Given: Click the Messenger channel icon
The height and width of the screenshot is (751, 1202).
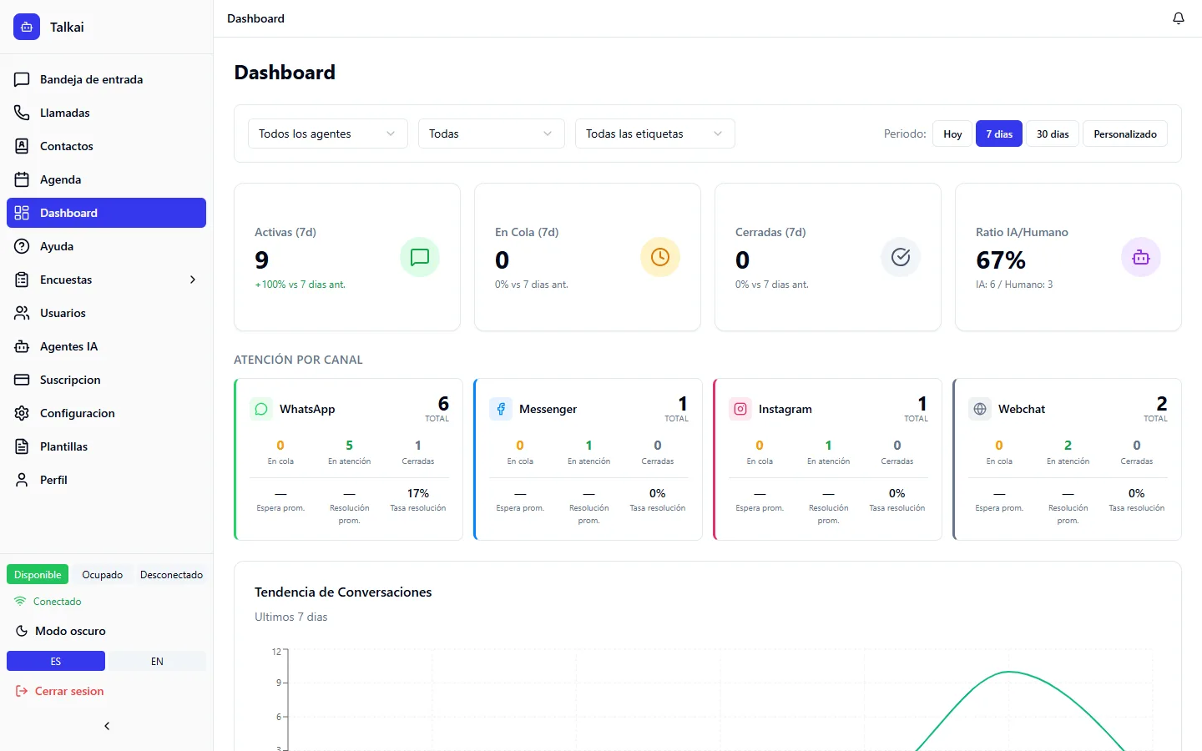Looking at the screenshot, I should point(501,409).
